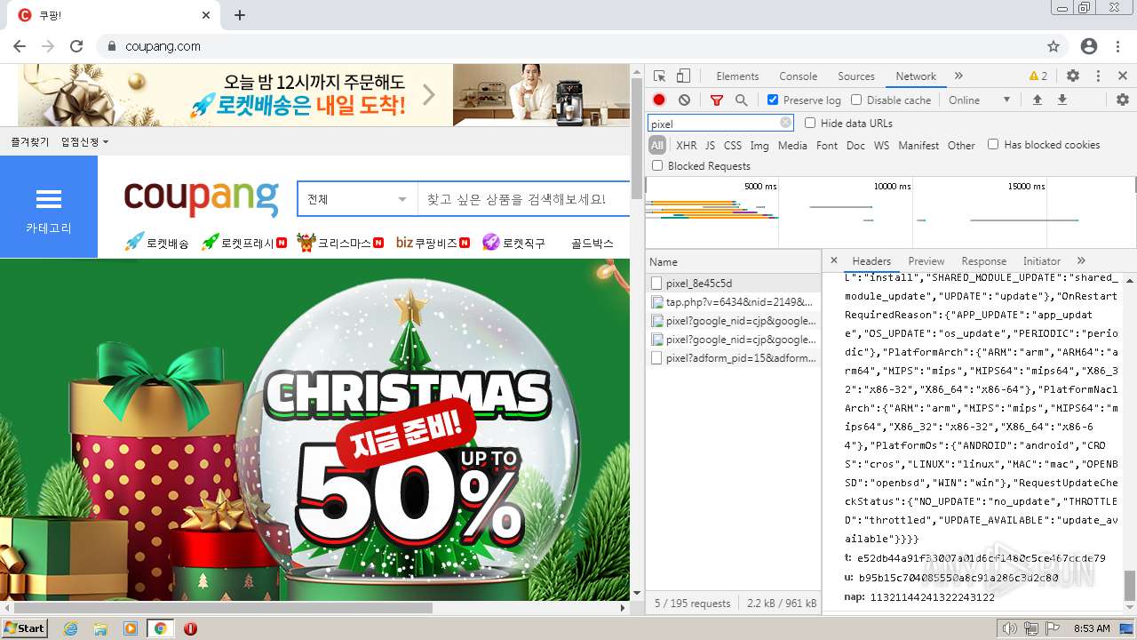Open the Response tab
Image resolution: width=1137 pixels, height=640 pixels.
(x=983, y=261)
